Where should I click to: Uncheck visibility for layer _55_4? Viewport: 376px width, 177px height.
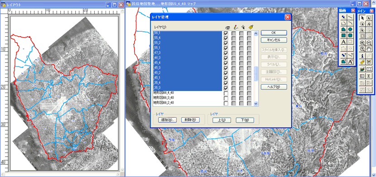[226, 38]
